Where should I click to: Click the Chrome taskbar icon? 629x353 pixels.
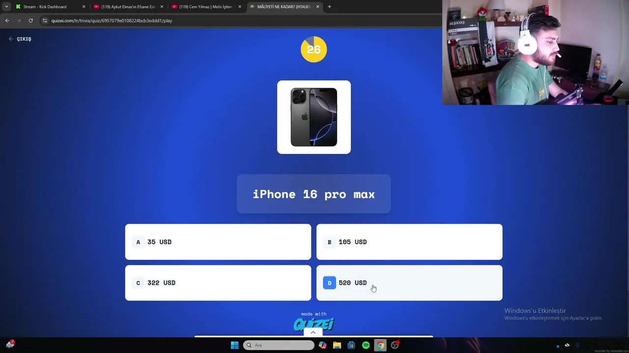click(x=380, y=345)
